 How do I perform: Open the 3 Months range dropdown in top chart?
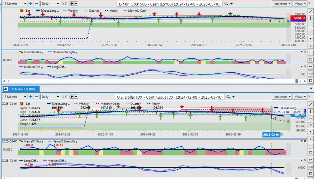coord(14,4)
